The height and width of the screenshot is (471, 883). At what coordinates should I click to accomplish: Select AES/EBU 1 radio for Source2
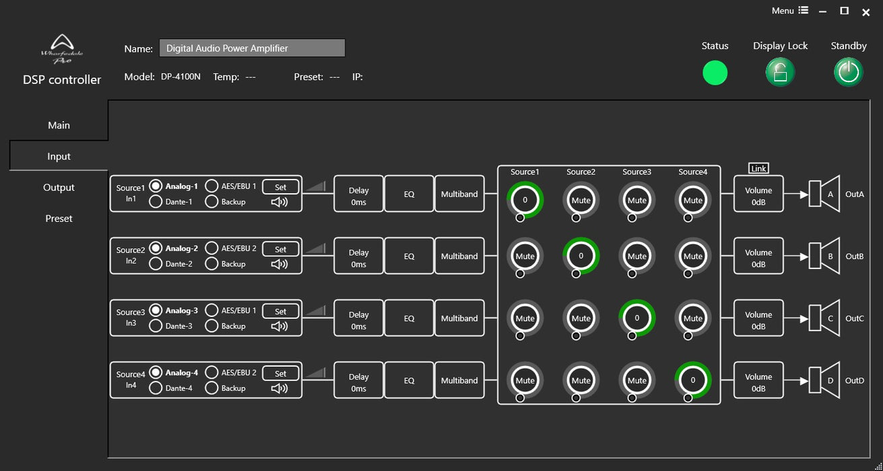point(211,248)
